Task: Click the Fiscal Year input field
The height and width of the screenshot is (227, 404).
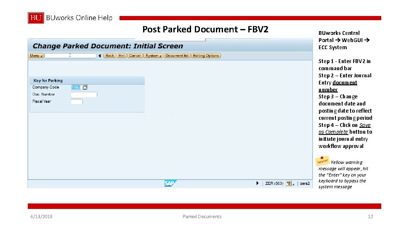Action: click(x=77, y=102)
